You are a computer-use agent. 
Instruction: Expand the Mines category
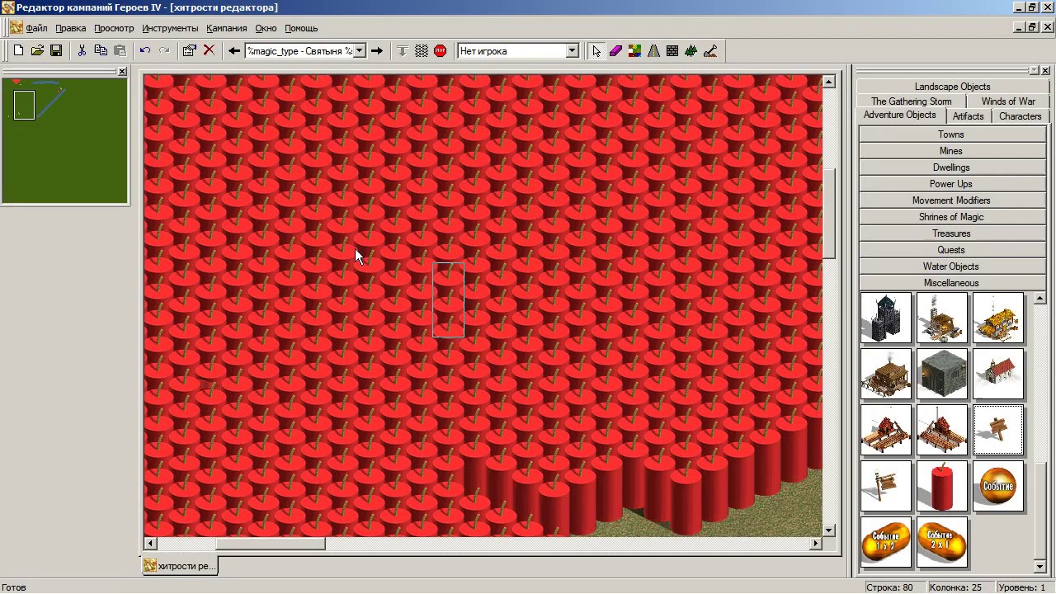(x=951, y=151)
